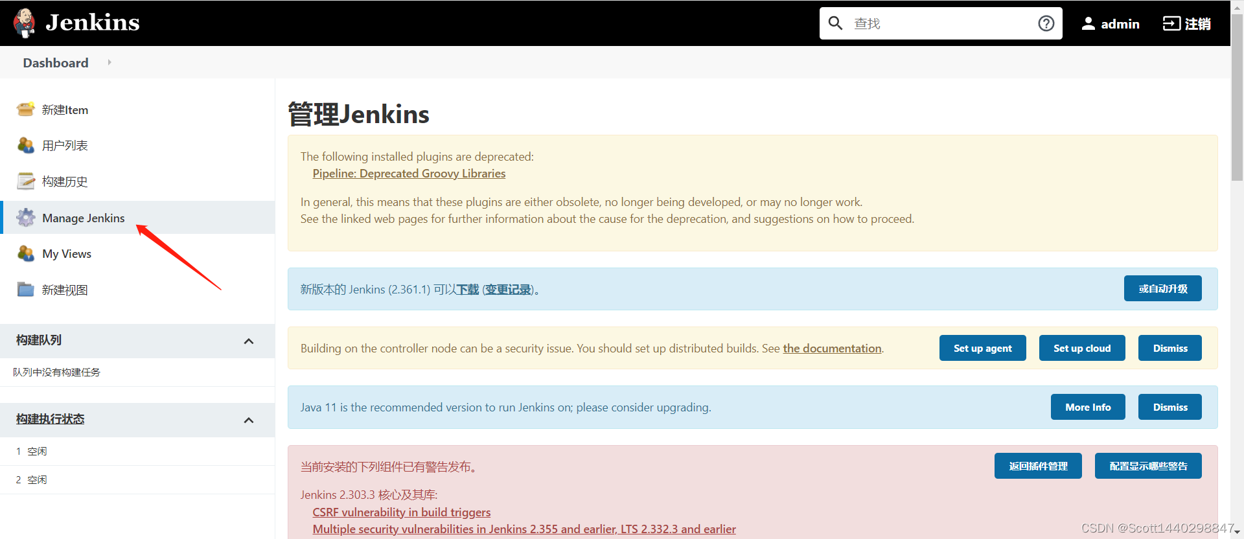Click the My Views people icon
This screenshot has height=539, width=1244.
click(x=26, y=253)
